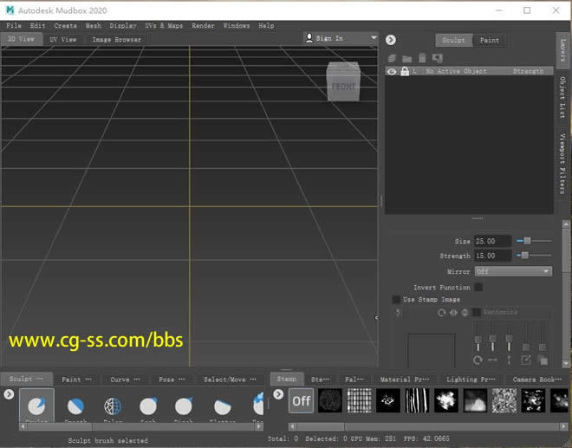
Task: Select the Sculpt brush tool
Action: click(x=36, y=407)
